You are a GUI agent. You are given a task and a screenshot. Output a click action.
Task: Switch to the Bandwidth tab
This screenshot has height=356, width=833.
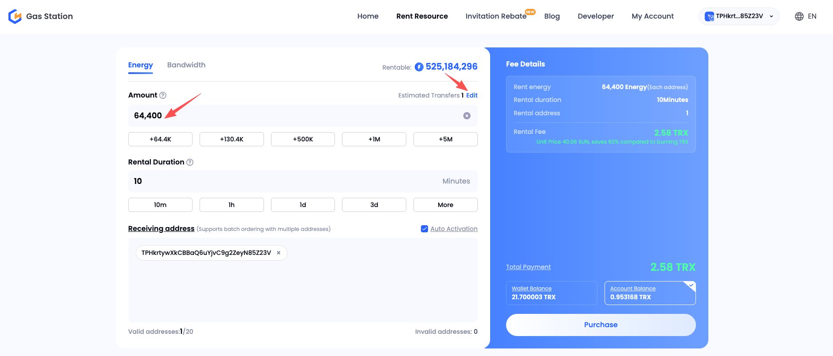click(186, 65)
